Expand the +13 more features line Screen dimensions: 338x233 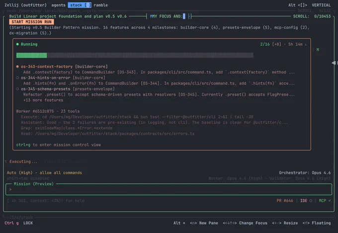[x=43, y=100]
